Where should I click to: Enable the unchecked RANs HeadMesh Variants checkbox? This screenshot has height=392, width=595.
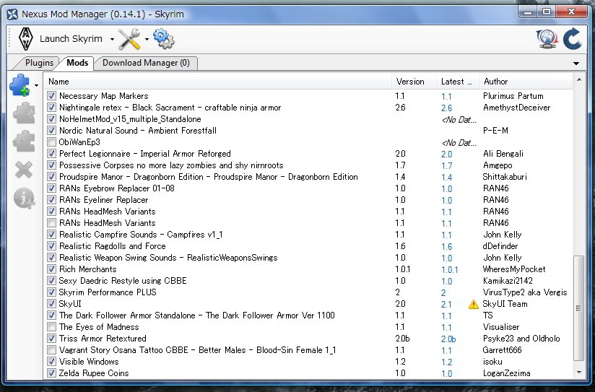(51, 223)
